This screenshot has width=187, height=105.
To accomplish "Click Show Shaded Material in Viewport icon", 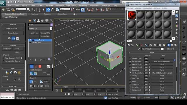I will (164, 45).
